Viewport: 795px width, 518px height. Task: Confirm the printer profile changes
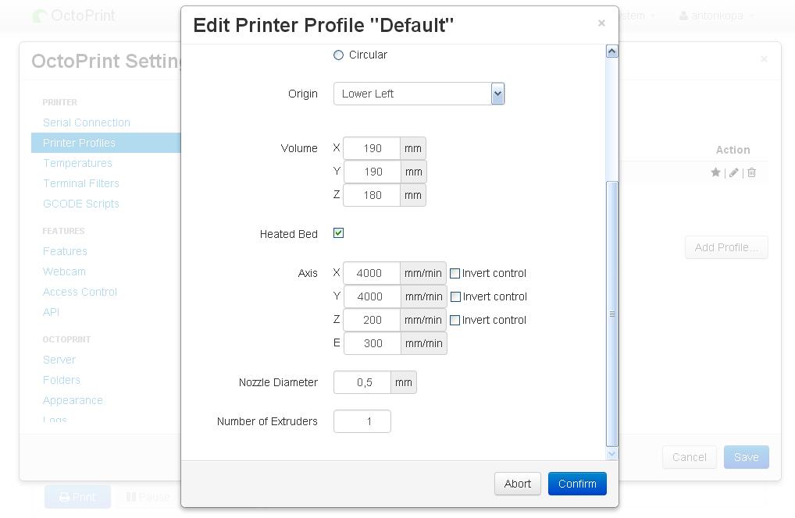[577, 484]
